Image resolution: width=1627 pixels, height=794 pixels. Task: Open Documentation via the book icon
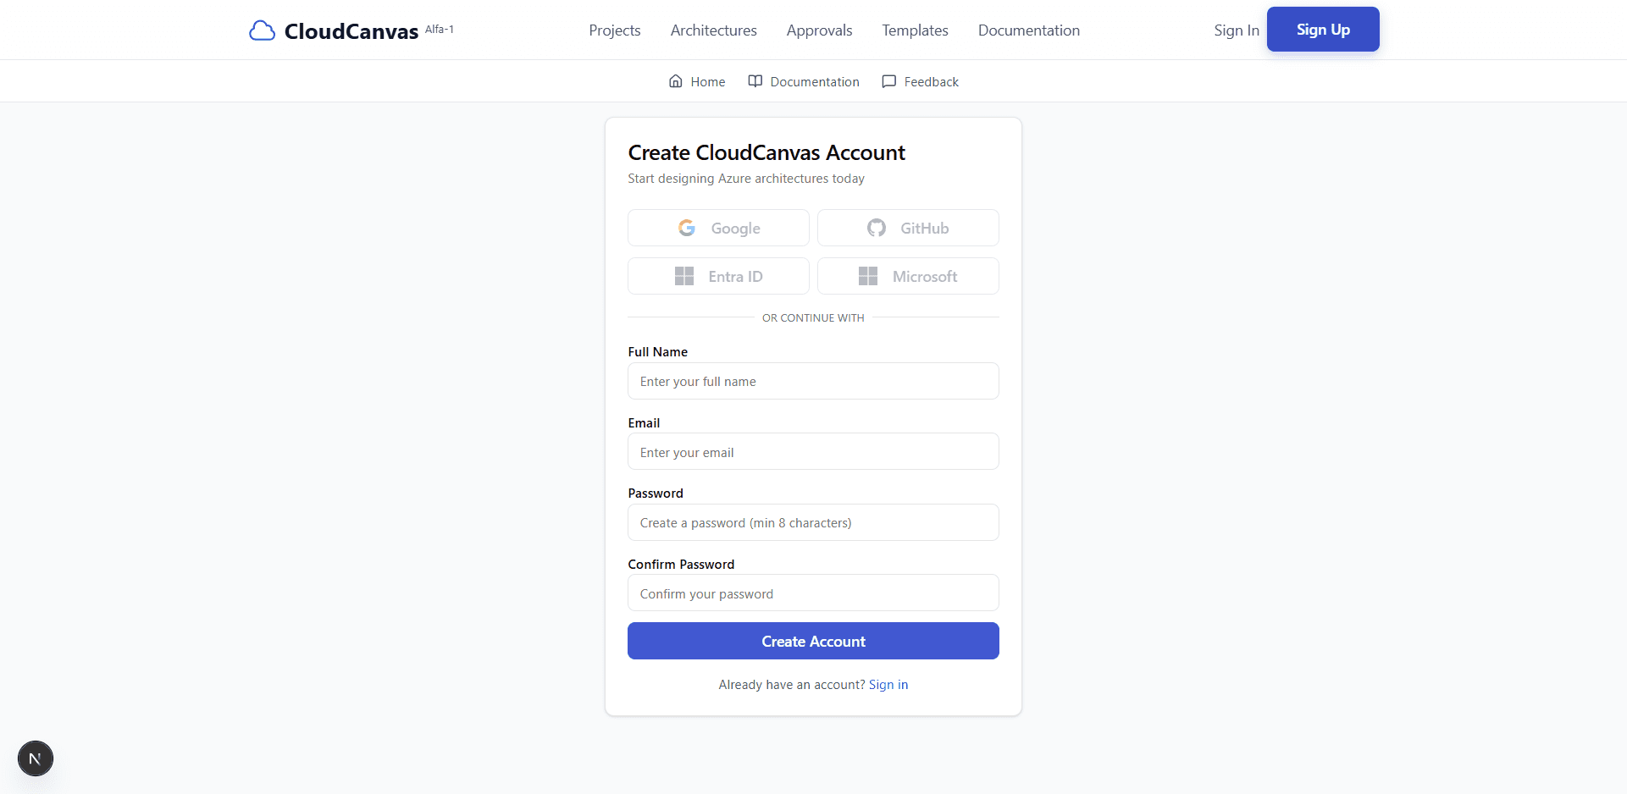tap(755, 80)
